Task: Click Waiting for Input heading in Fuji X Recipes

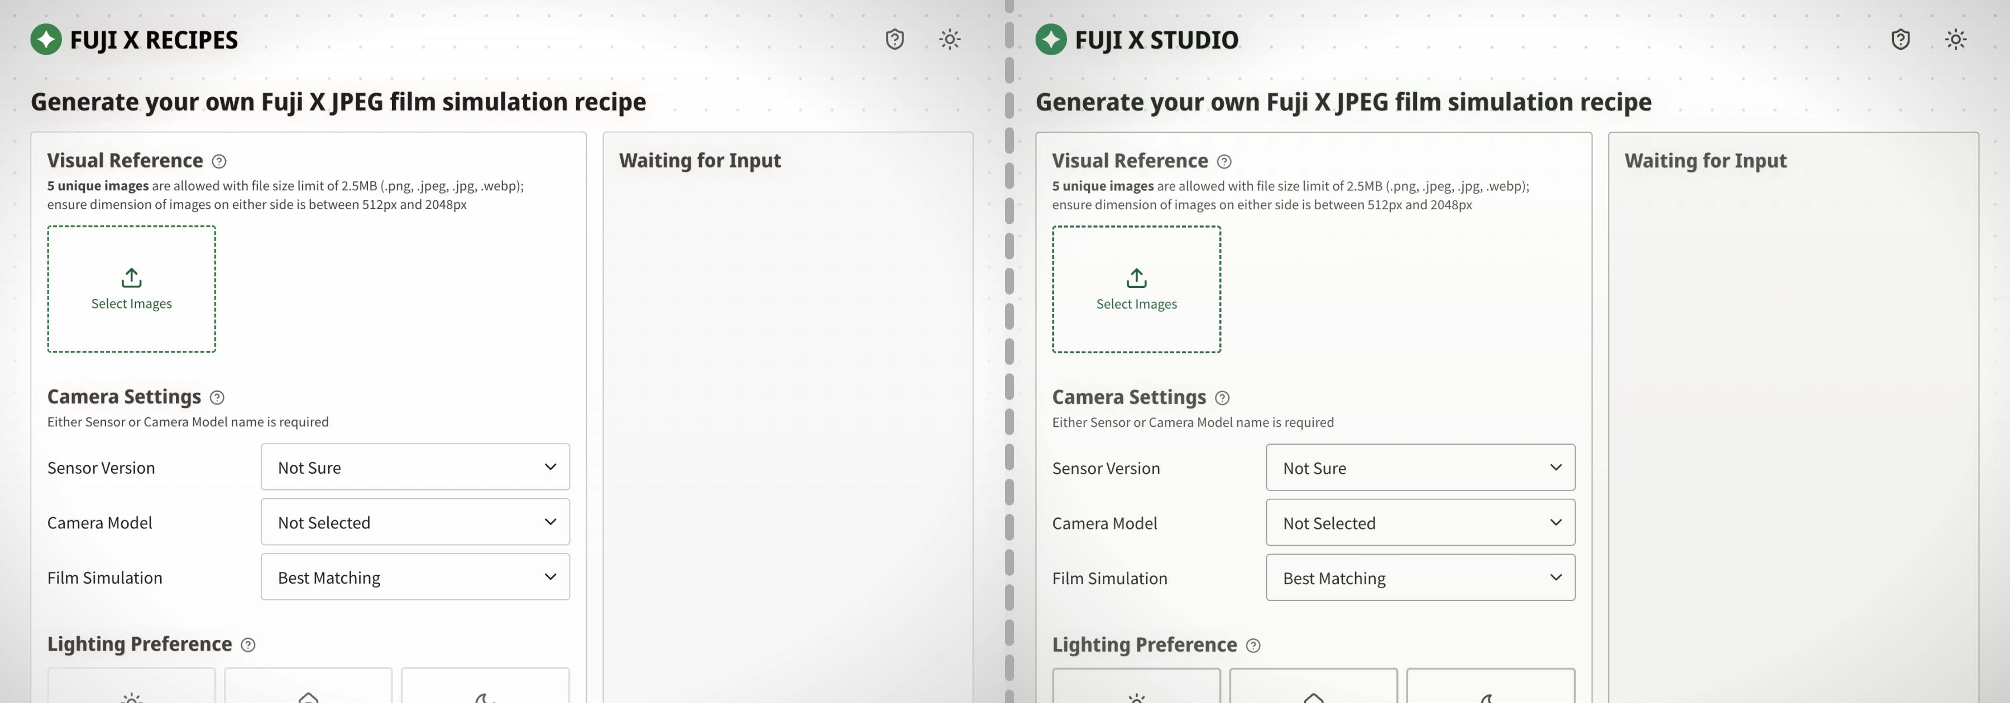Action: [700, 161]
